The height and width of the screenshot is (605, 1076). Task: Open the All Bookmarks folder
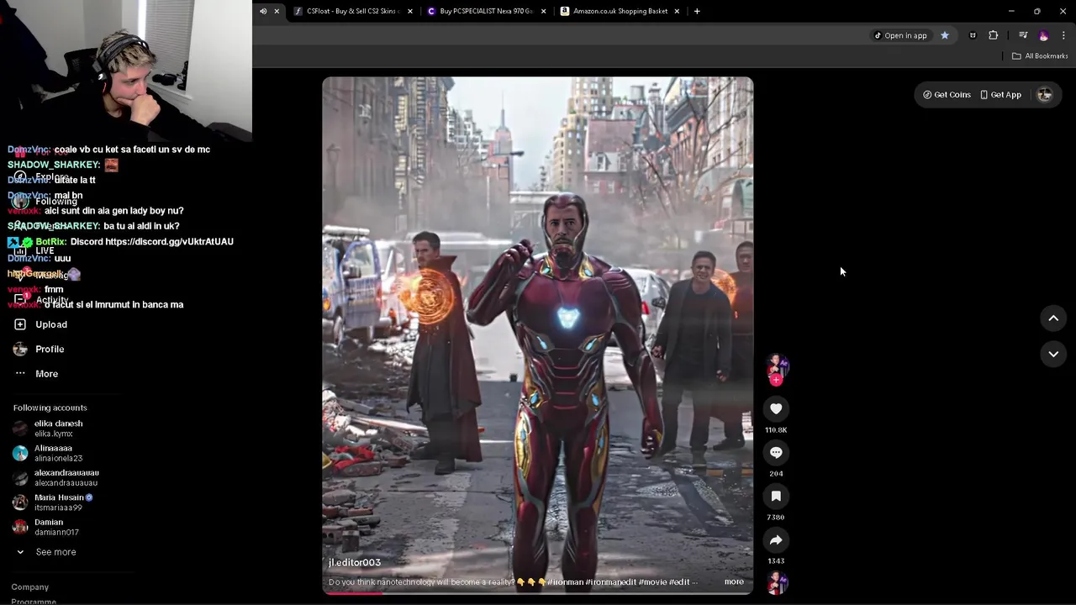1040,55
